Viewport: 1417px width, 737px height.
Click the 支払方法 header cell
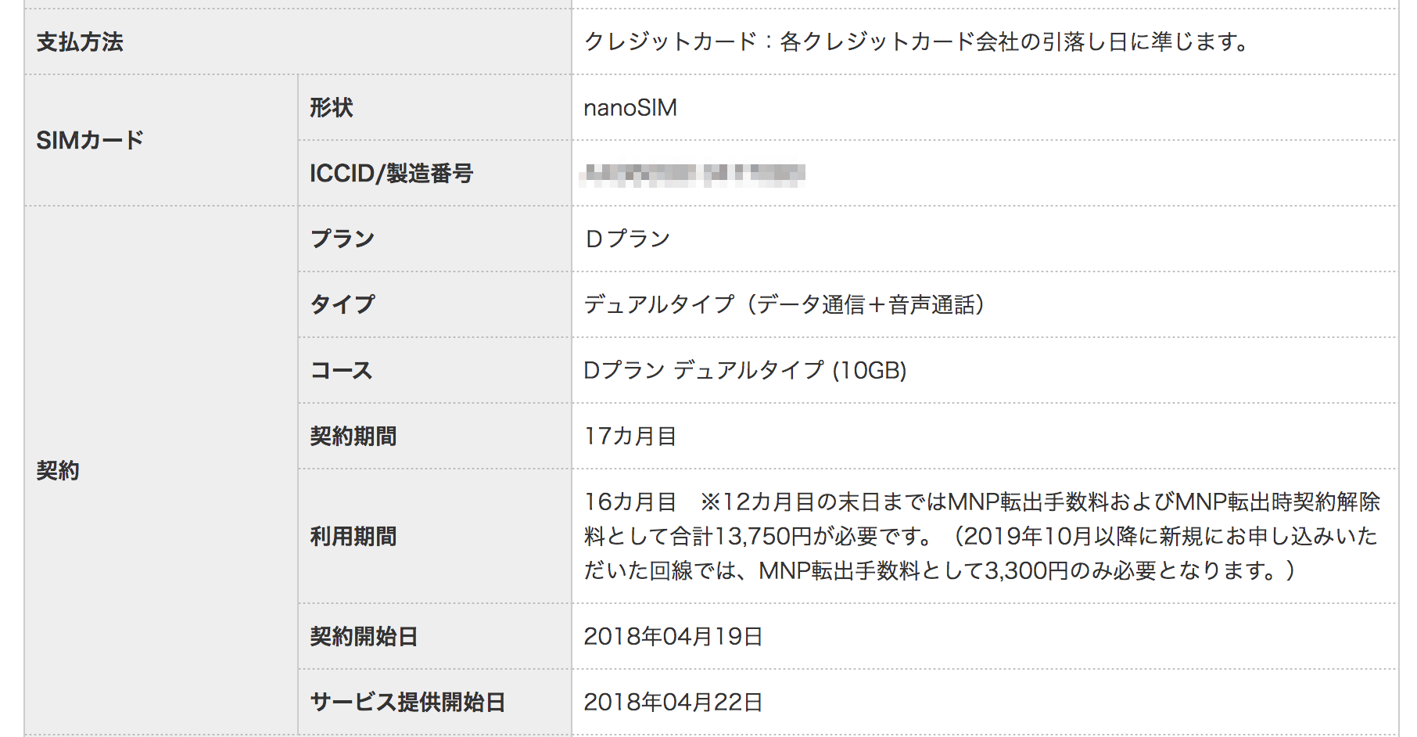tap(298, 42)
